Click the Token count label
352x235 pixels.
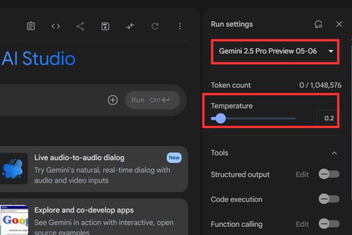pos(231,85)
